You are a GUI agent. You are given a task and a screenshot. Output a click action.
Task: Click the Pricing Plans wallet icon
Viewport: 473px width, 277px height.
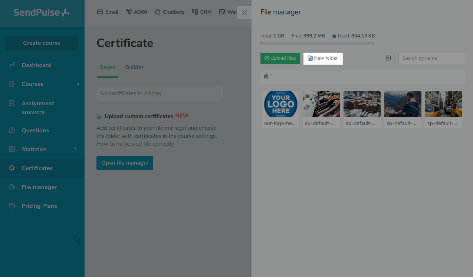pos(12,206)
